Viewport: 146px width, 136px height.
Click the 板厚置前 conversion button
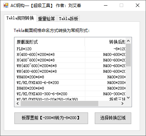[x=51, y=118]
